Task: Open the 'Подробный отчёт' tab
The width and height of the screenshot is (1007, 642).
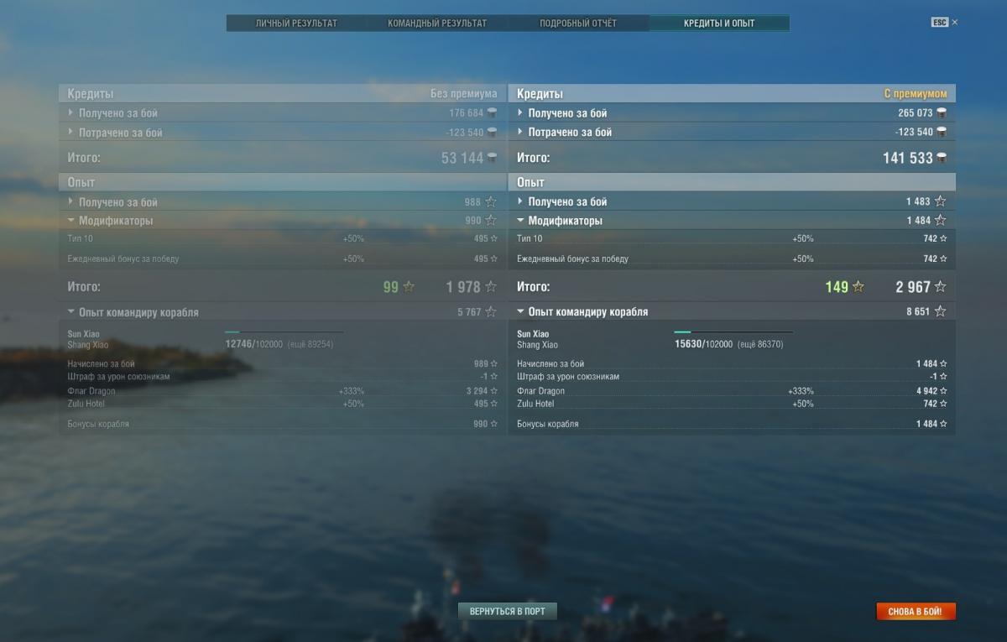Action: pos(578,23)
